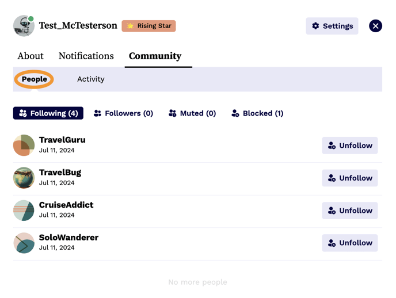Click SoloWanderer's avatar image
The image size is (396, 298).
point(24,243)
